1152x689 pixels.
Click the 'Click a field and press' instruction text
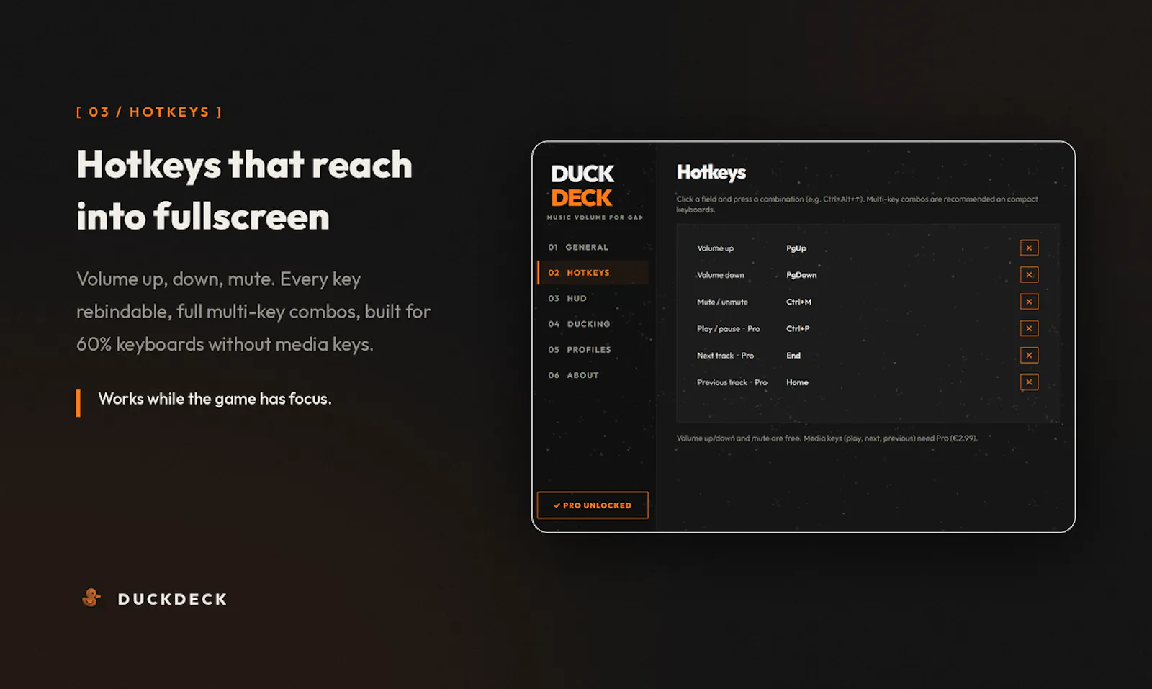point(857,204)
